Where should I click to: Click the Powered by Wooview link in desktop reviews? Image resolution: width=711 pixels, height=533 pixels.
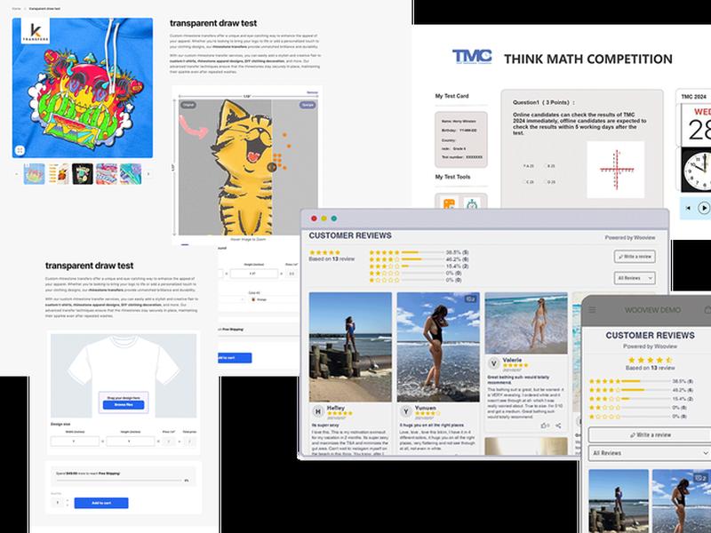[629, 237]
